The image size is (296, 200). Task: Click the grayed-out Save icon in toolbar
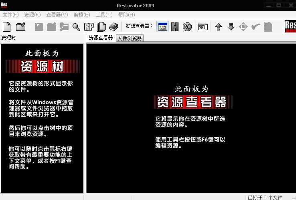39,27
